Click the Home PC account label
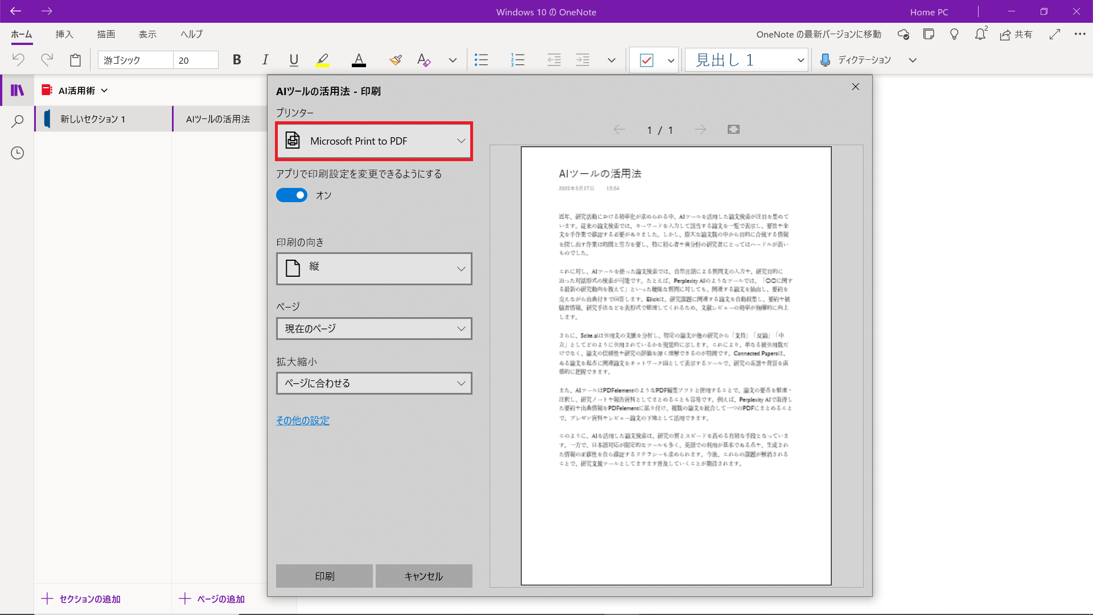Viewport: 1093px width, 615px height. [929, 12]
